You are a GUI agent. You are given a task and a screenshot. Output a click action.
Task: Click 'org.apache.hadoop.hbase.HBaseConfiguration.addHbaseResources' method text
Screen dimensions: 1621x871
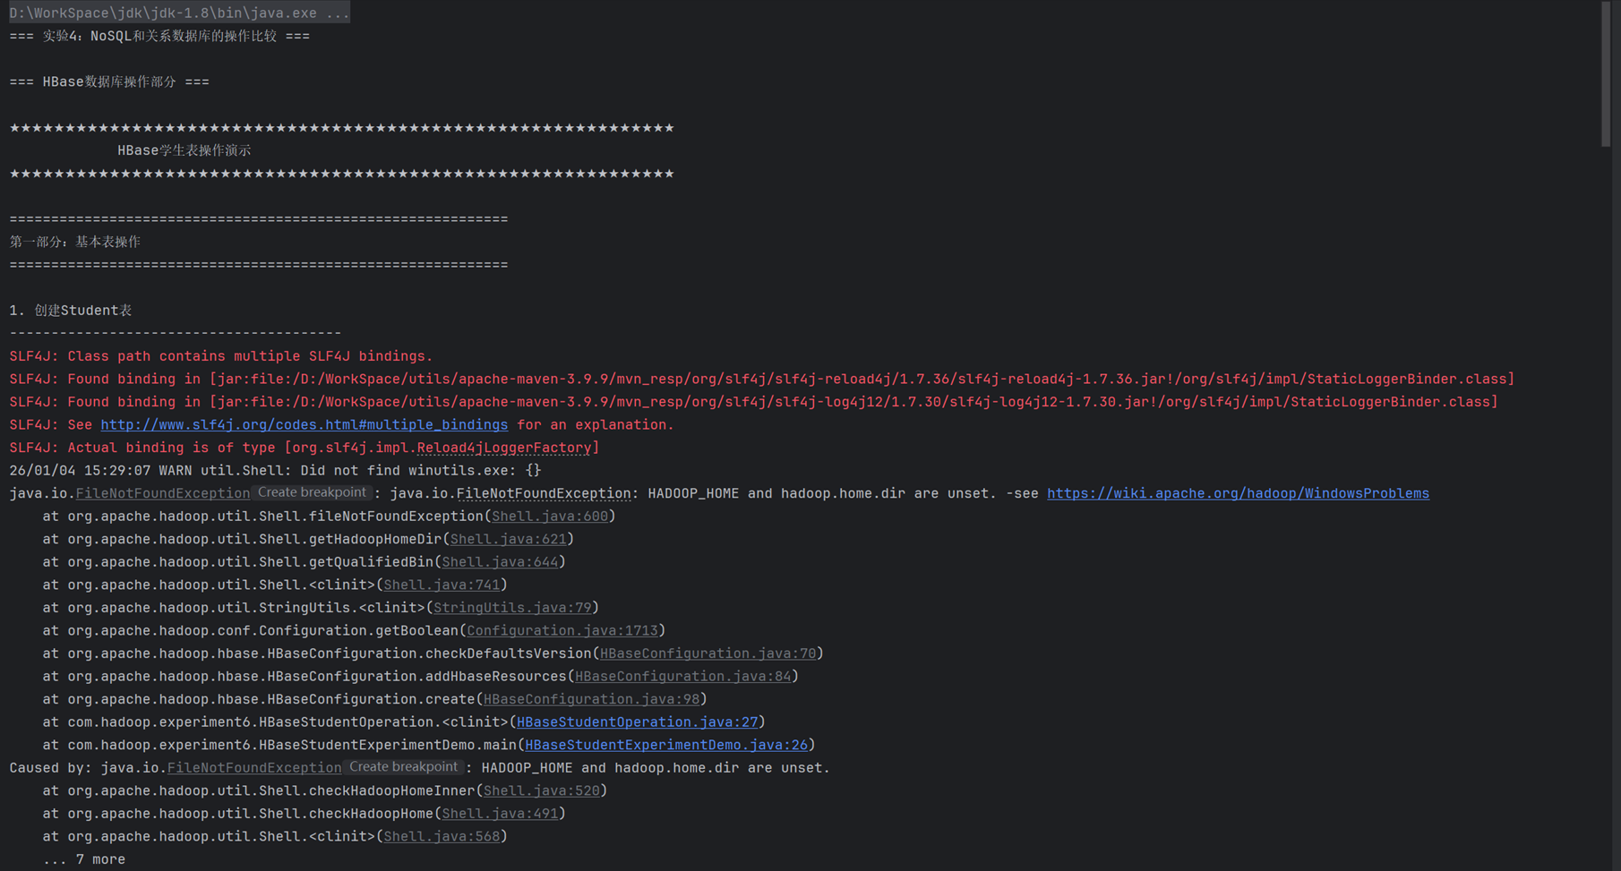pos(317,676)
